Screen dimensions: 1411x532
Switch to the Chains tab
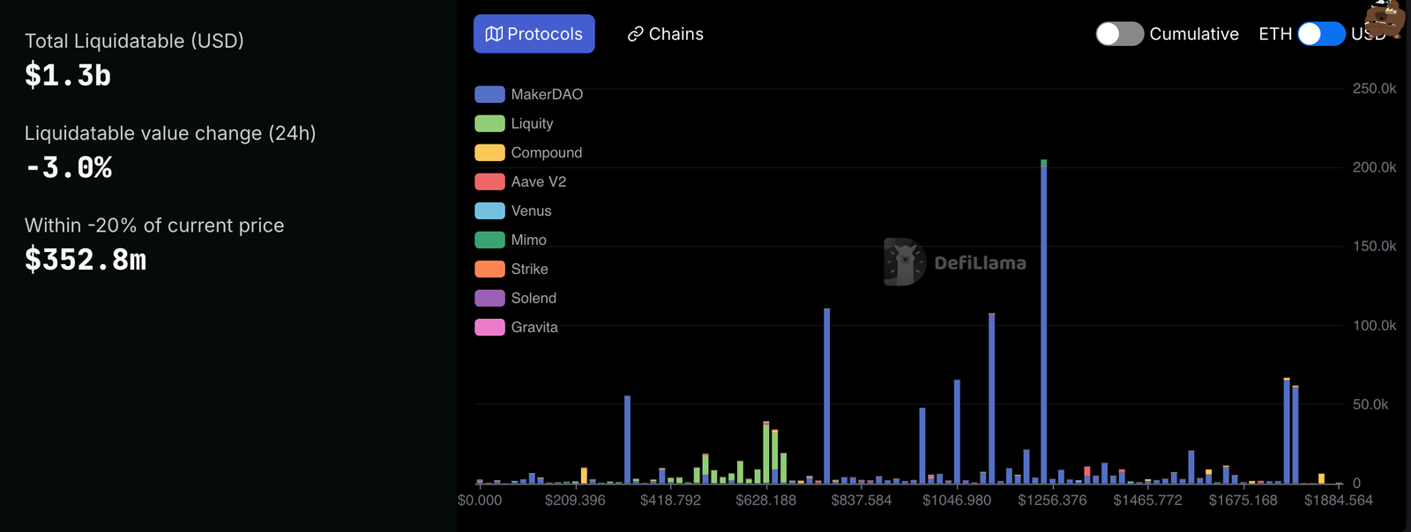coord(665,34)
